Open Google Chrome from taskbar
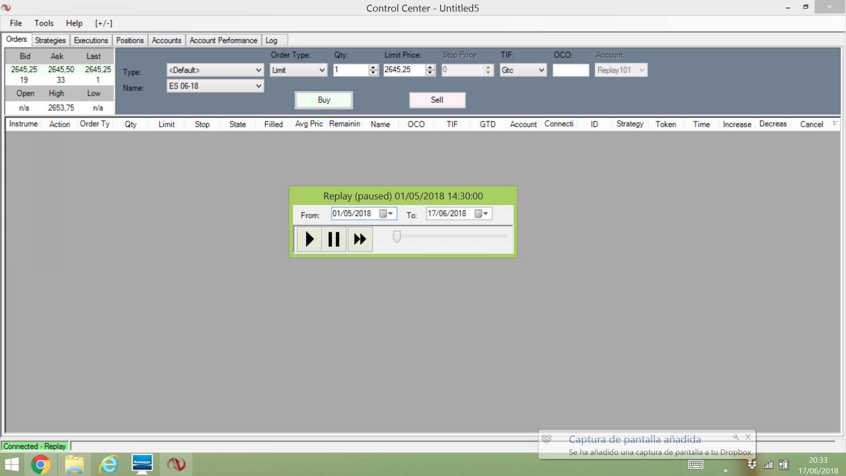846x476 pixels. (x=41, y=465)
